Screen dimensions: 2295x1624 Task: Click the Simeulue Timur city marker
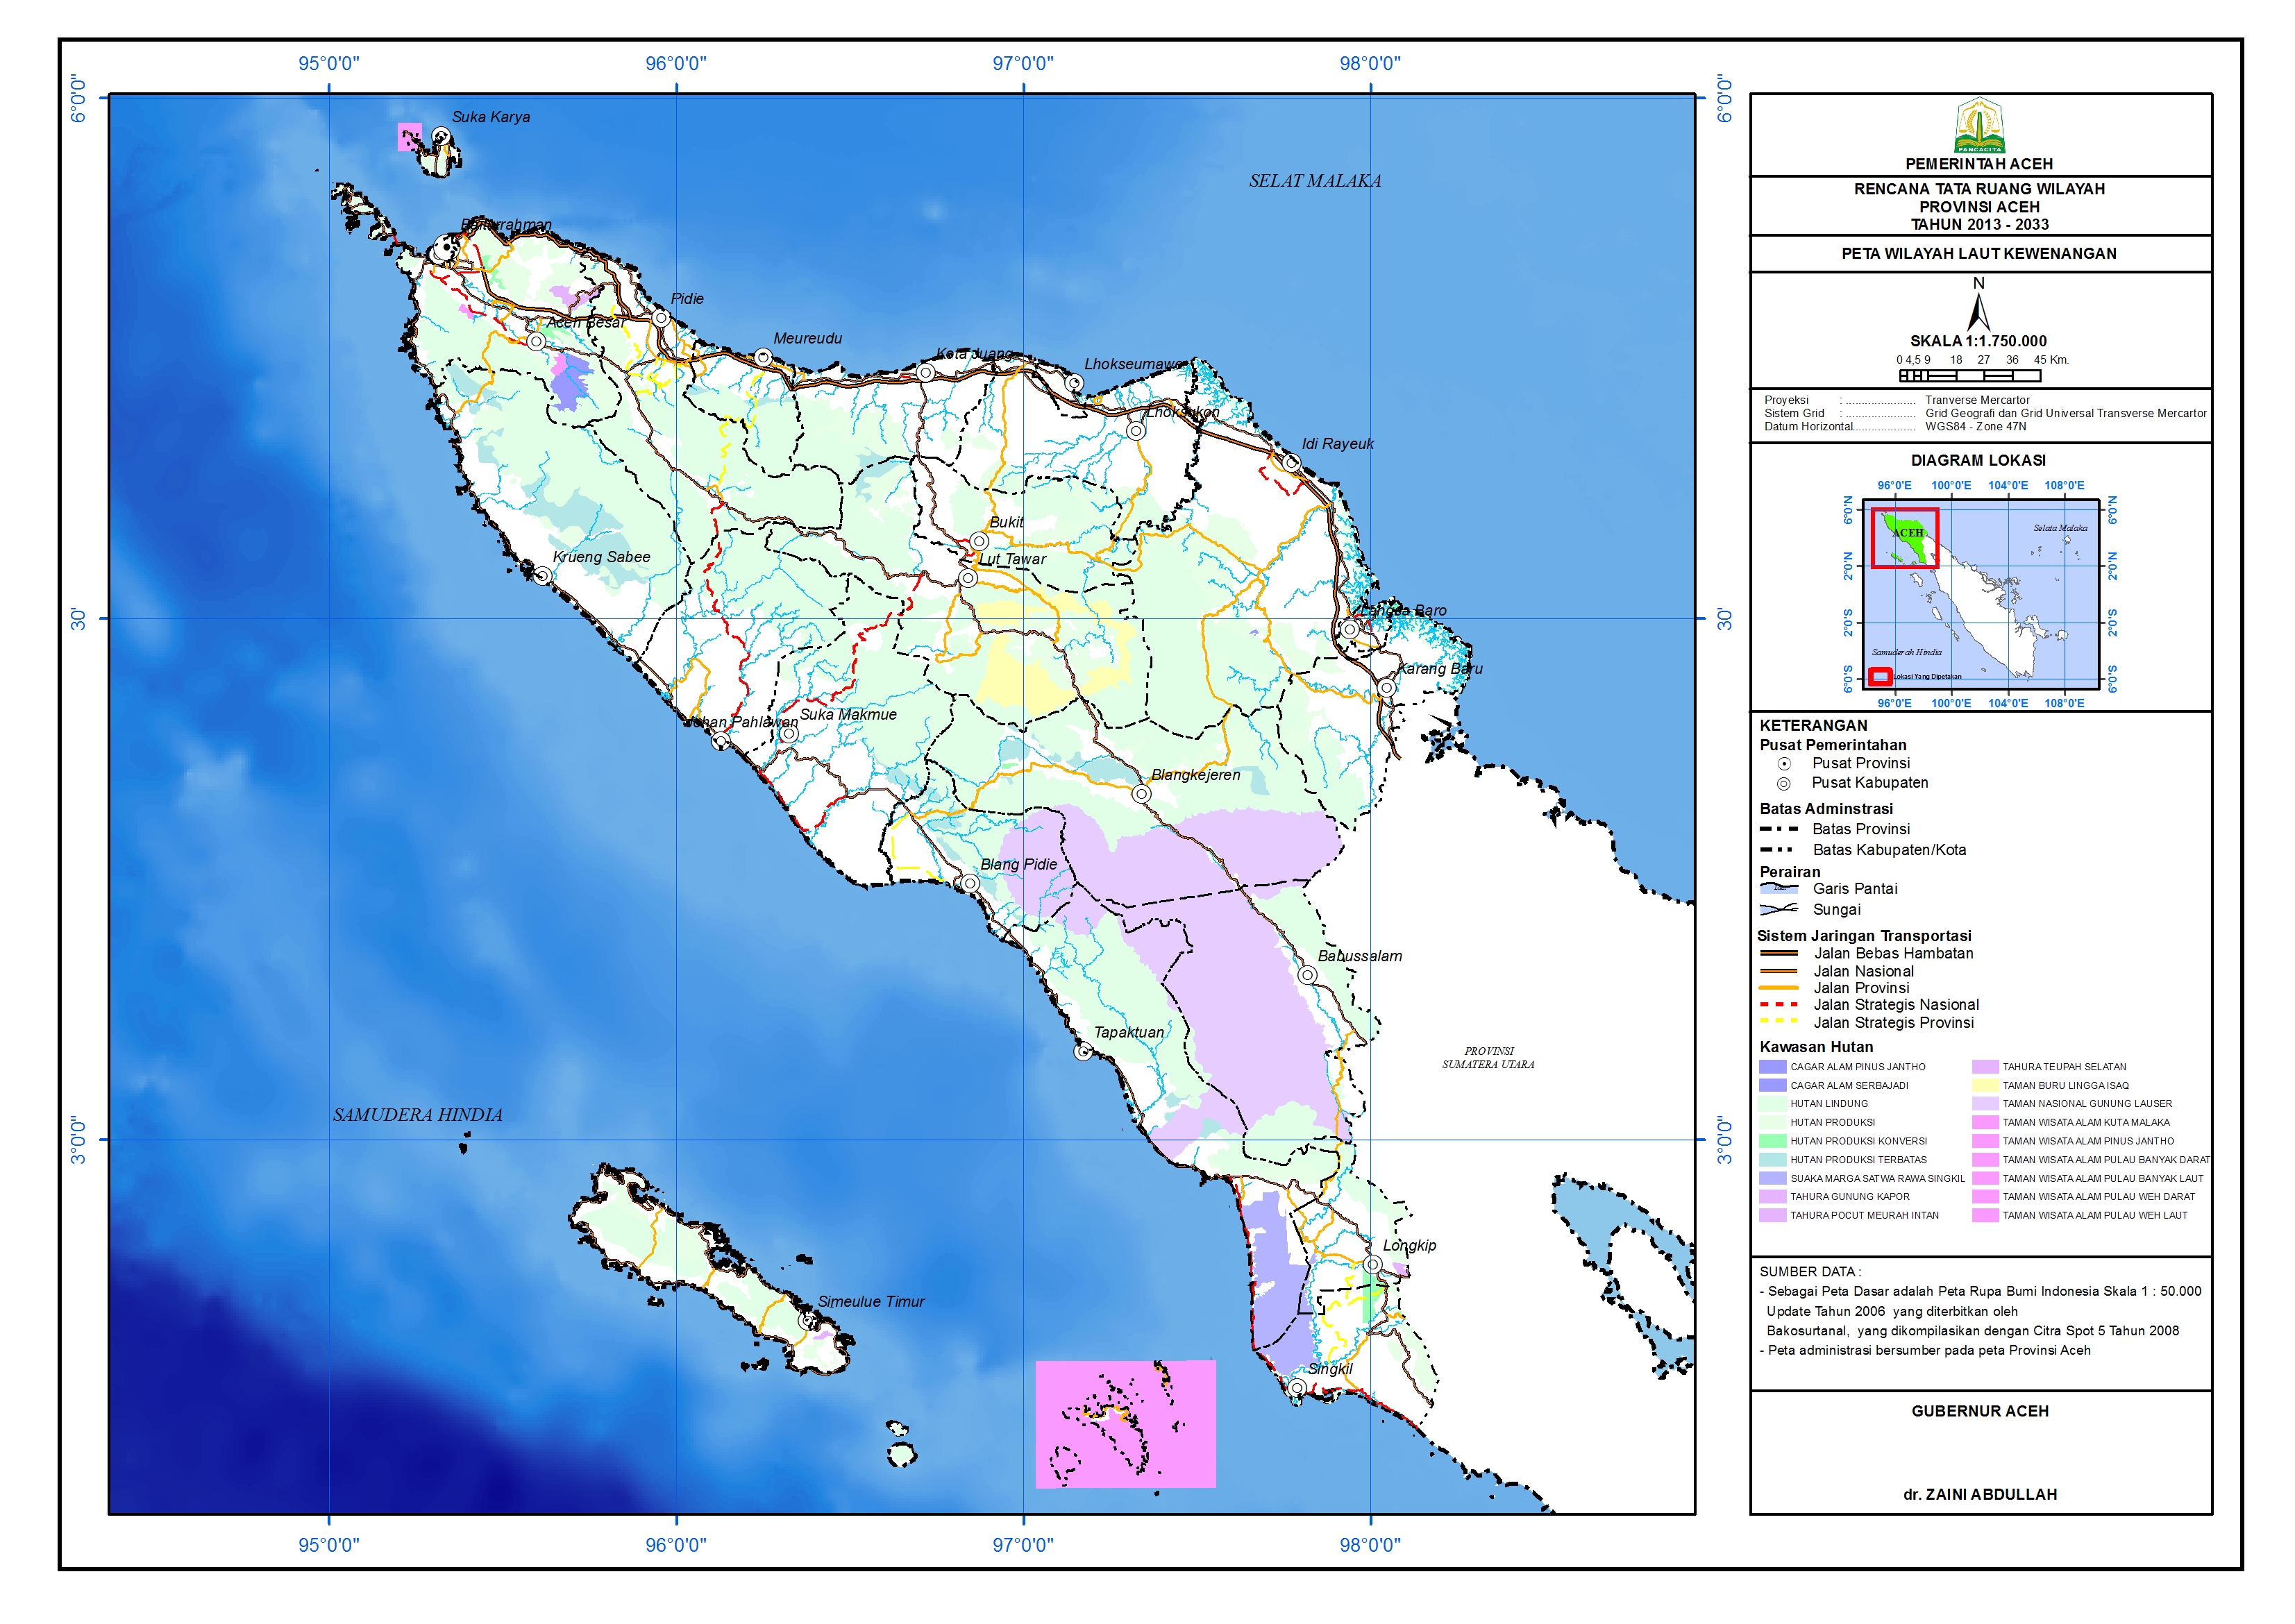pos(807,1320)
